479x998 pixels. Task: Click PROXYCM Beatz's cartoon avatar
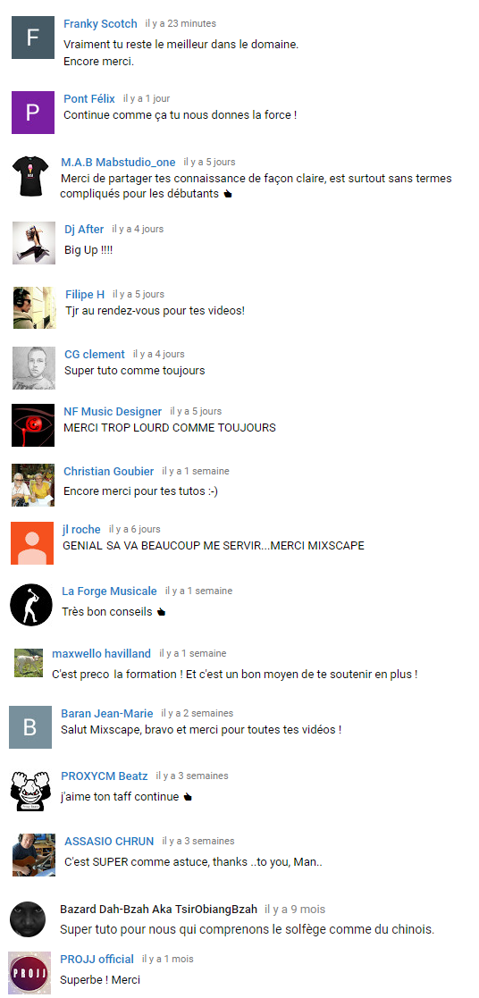(30, 790)
